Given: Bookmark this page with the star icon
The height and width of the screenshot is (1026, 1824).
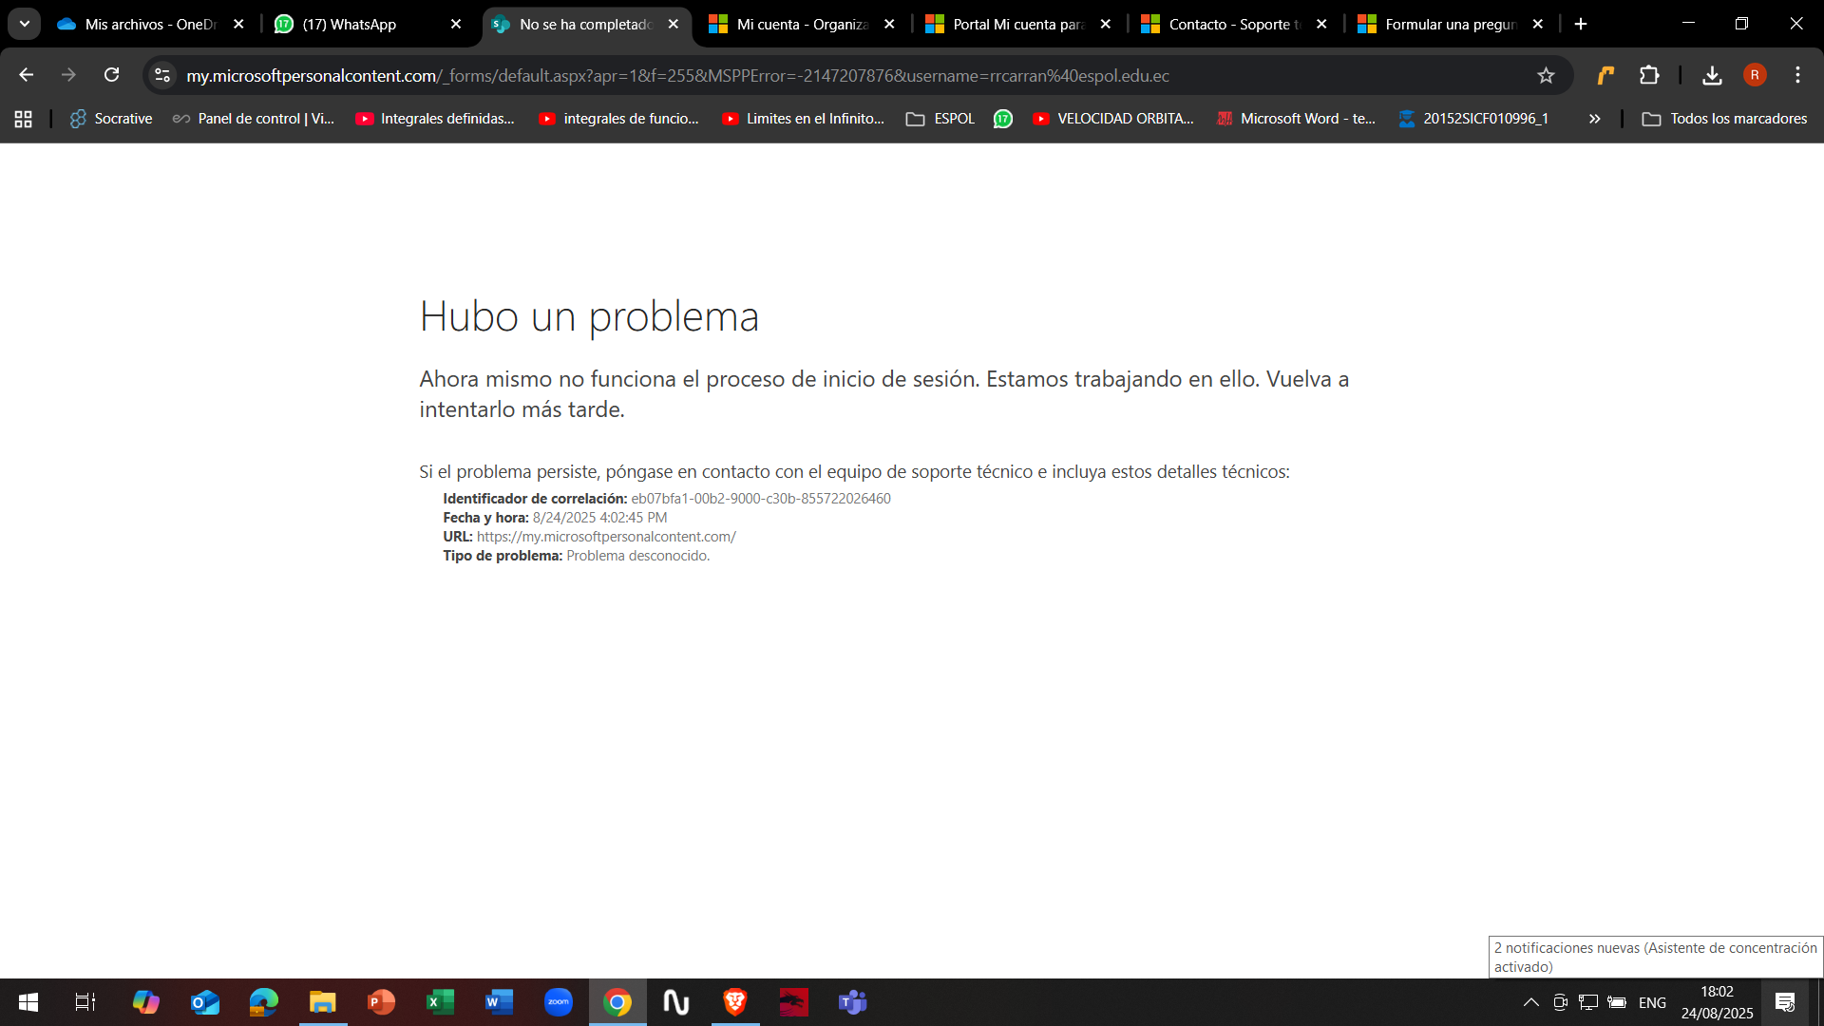Looking at the screenshot, I should [x=1546, y=75].
